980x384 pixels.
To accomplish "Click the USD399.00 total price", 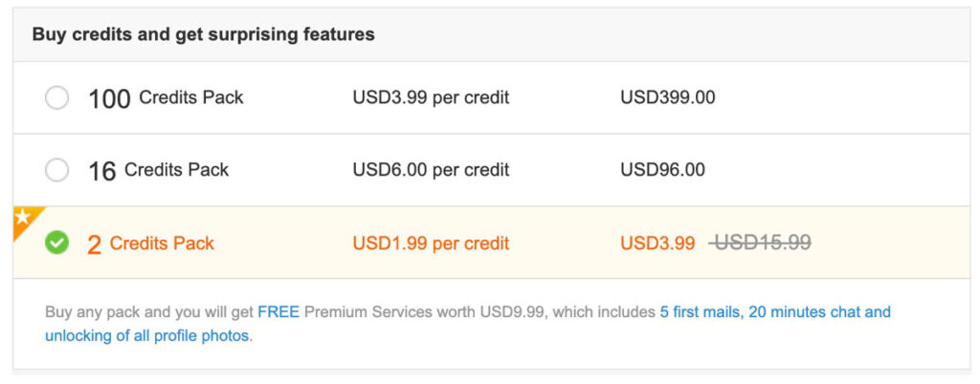I will click(x=667, y=97).
